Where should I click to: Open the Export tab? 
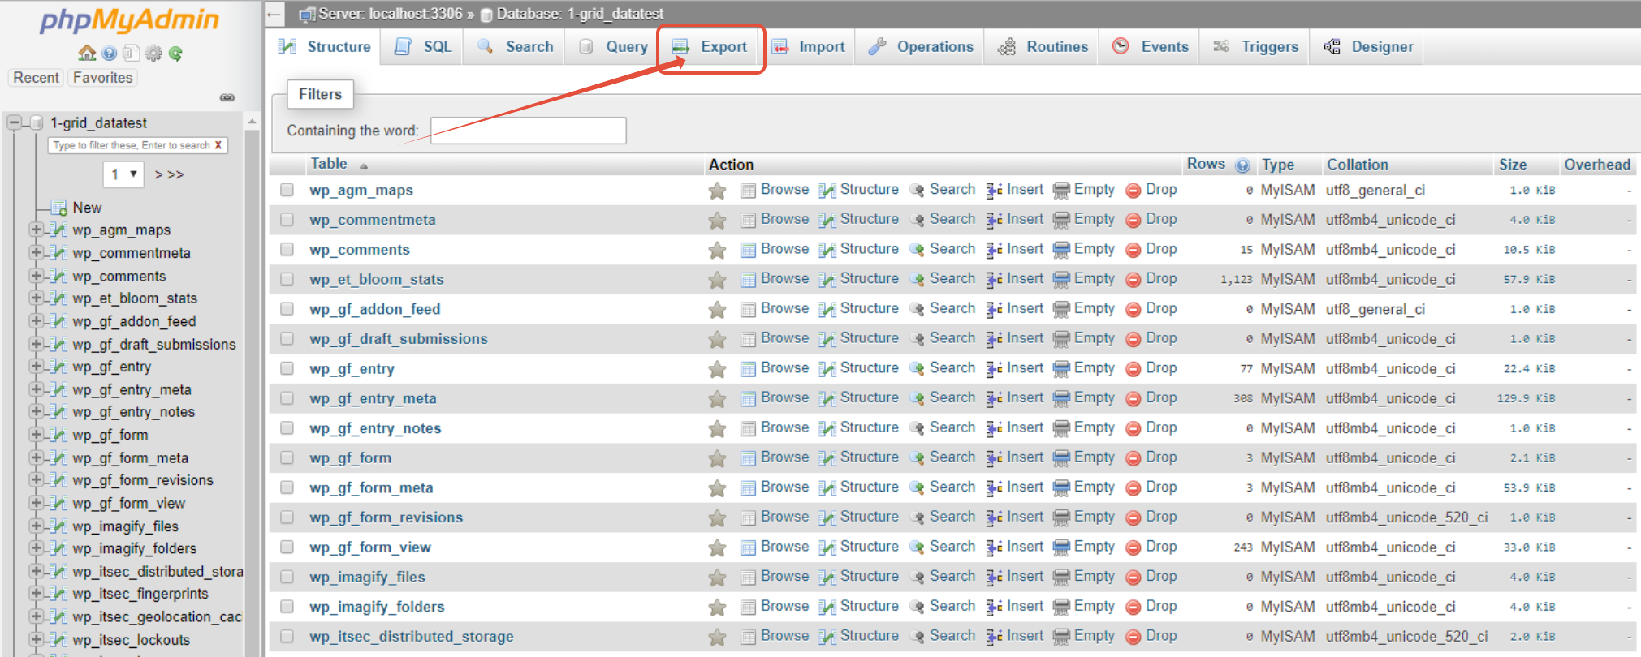(x=710, y=47)
